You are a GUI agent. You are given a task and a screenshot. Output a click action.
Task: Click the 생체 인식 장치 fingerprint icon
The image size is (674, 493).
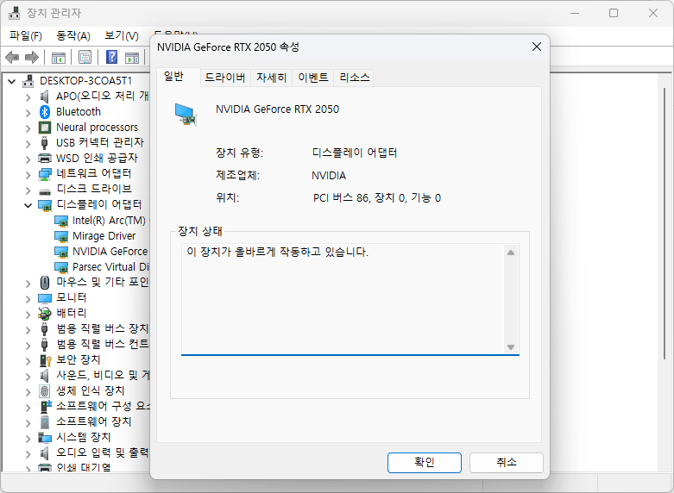[x=44, y=390]
